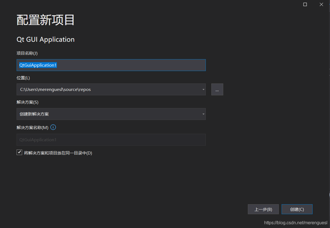Go back with the 上一步(B) button
The width and height of the screenshot is (330, 228).
263,209
